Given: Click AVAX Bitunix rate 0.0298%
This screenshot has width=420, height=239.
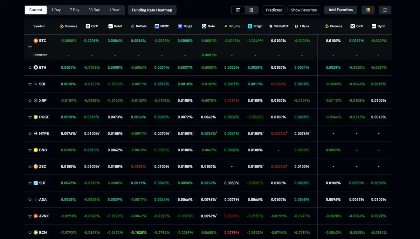Looking at the screenshot, I should pyautogui.click(x=232, y=216).
